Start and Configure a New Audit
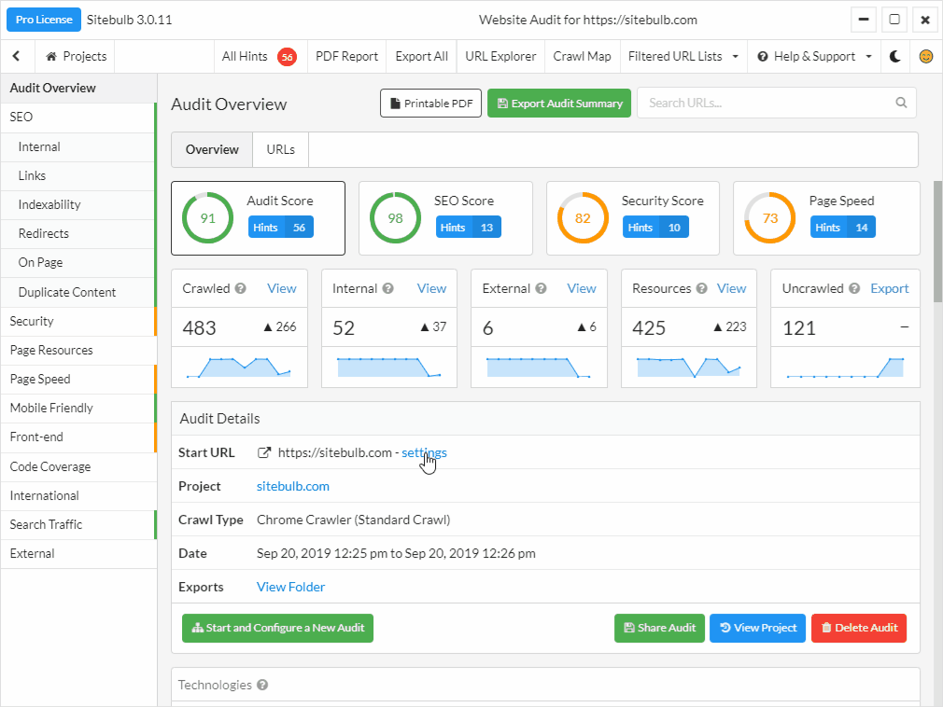Screen dimensions: 943x707 pyautogui.click(x=278, y=628)
